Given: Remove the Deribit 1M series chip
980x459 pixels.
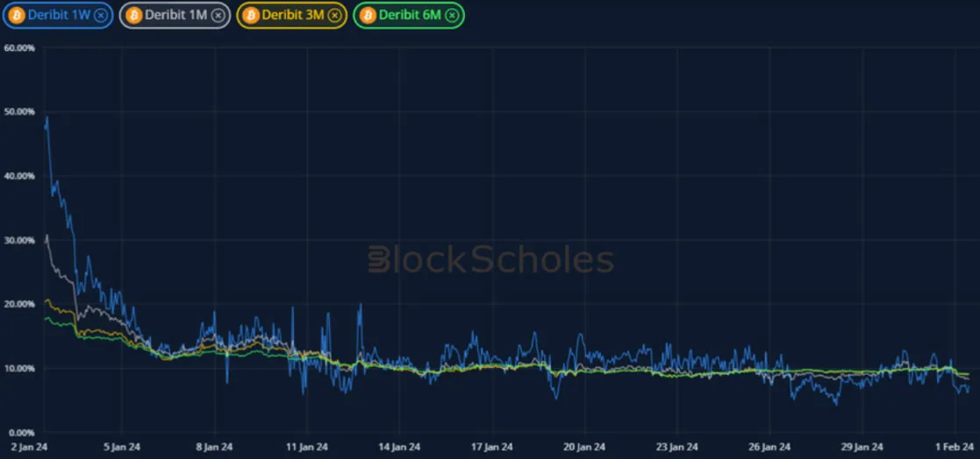Looking at the screenshot, I should 218,16.
